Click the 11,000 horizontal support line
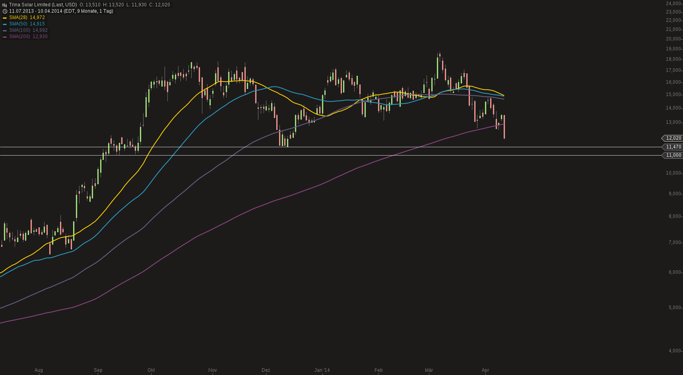683x375 pixels. (278, 155)
